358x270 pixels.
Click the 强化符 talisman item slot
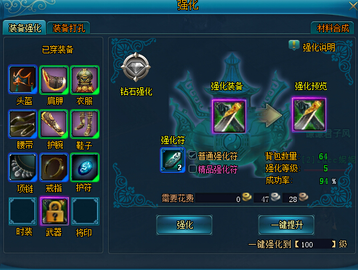click(x=173, y=160)
